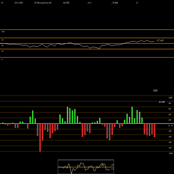Viewport: 174px width, 174px height.
Task: Click the current RSI value 57.63
Action: pos(160,40)
